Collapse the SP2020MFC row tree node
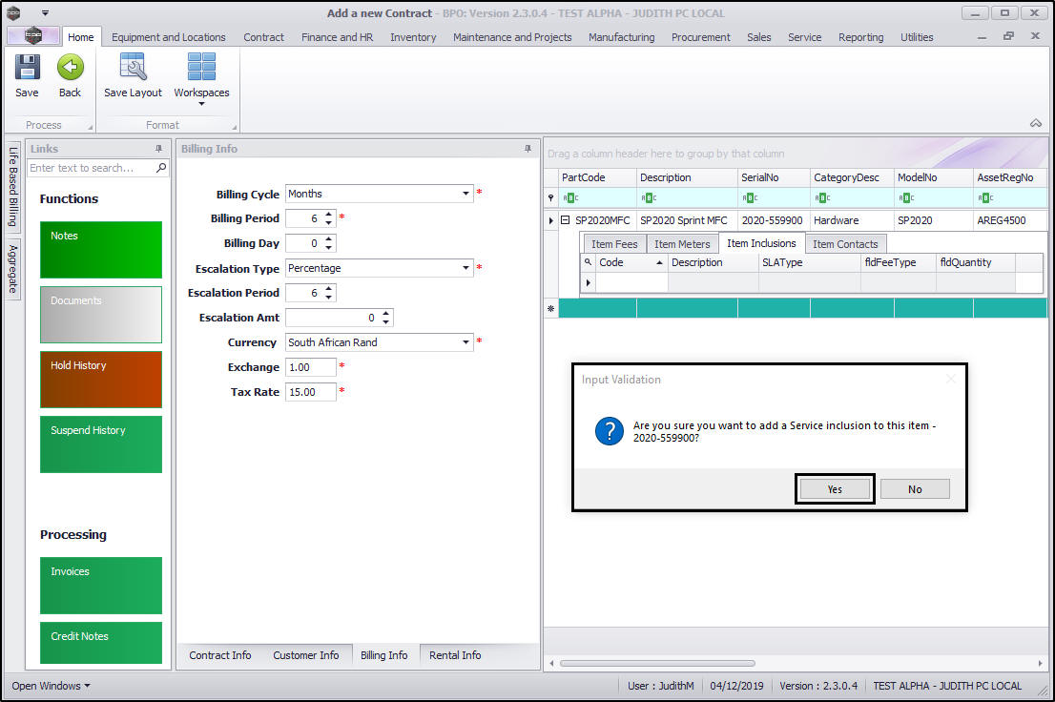 tap(566, 220)
